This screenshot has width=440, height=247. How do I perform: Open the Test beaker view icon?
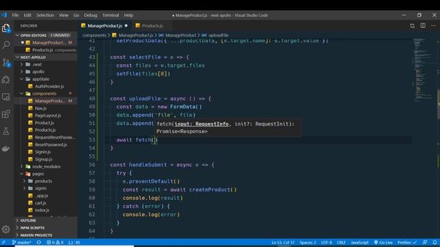tap(6, 131)
